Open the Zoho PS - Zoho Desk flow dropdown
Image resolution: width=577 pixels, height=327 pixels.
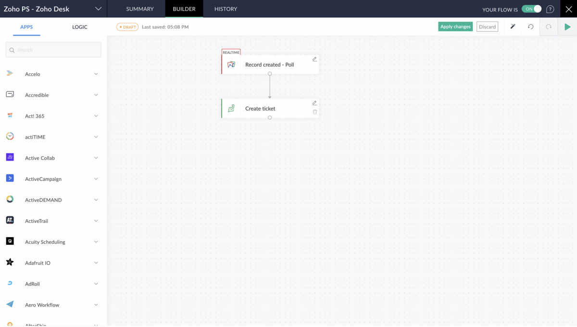click(x=98, y=9)
